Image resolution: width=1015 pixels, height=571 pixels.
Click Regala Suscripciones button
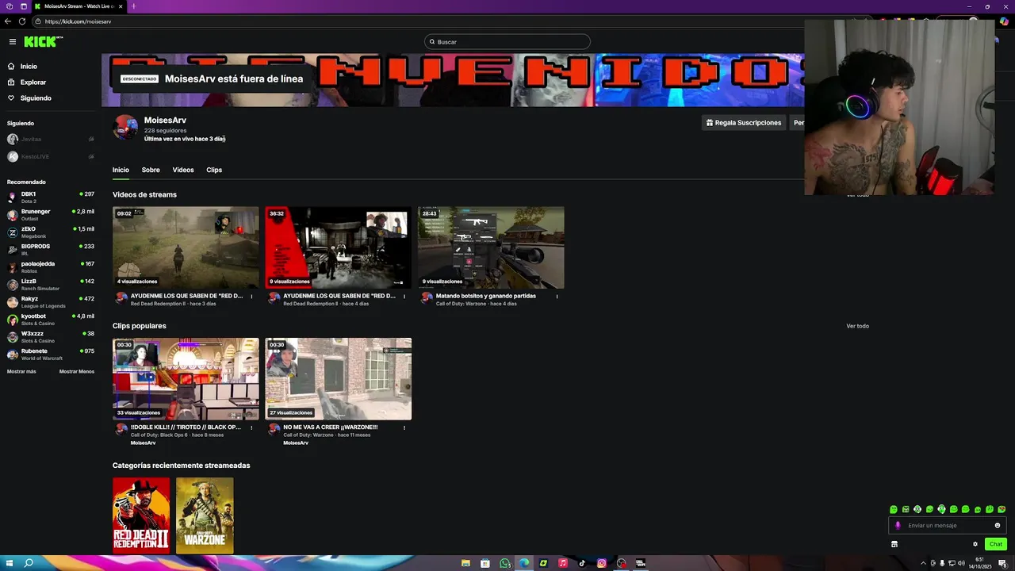[744, 123]
